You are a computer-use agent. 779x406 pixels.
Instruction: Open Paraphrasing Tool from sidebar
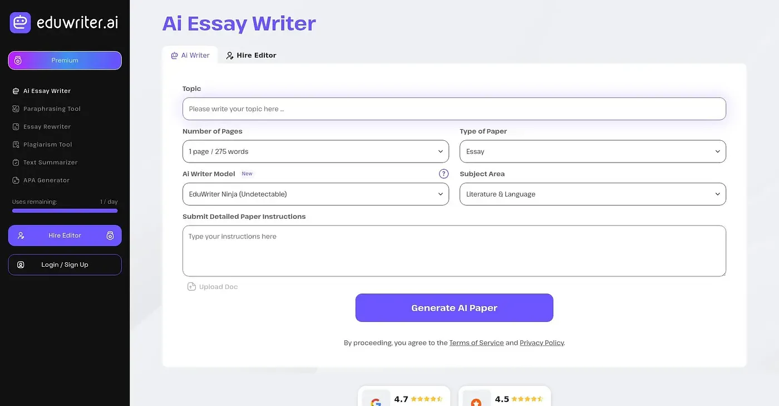tap(52, 109)
